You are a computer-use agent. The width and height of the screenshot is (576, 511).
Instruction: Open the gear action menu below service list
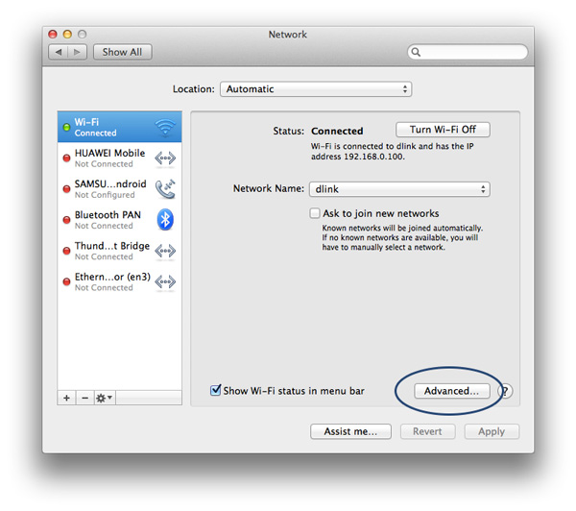[x=105, y=398]
